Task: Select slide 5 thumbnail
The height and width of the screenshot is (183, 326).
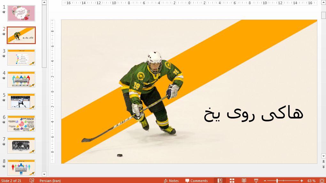Action: click(x=21, y=101)
